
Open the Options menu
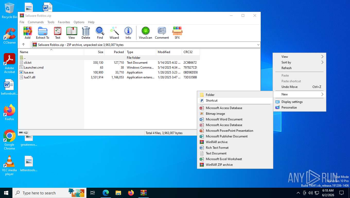79,22
